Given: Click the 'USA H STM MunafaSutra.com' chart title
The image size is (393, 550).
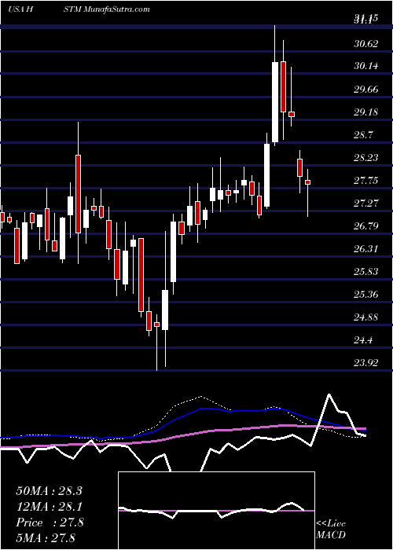Looking at the screenshot, I should coord(79,9).
